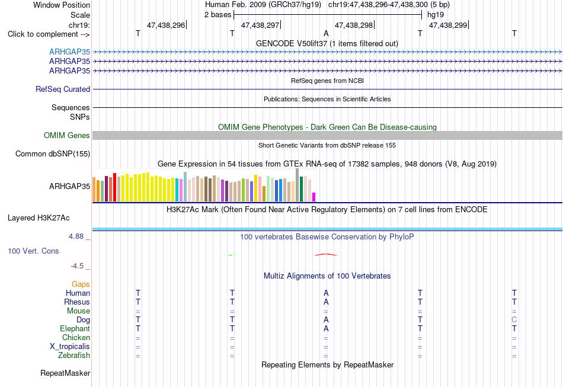Click 'Repeating Elements by RepeatMasker' title
563x387 pixels.
327,365
